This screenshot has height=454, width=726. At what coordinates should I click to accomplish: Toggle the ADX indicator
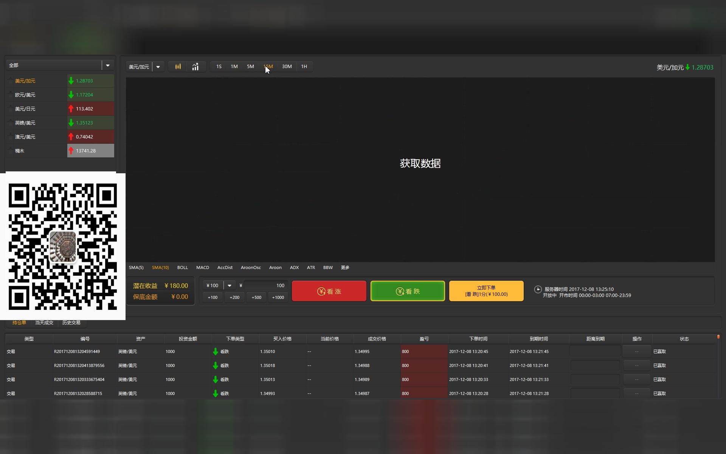[294, 267]
